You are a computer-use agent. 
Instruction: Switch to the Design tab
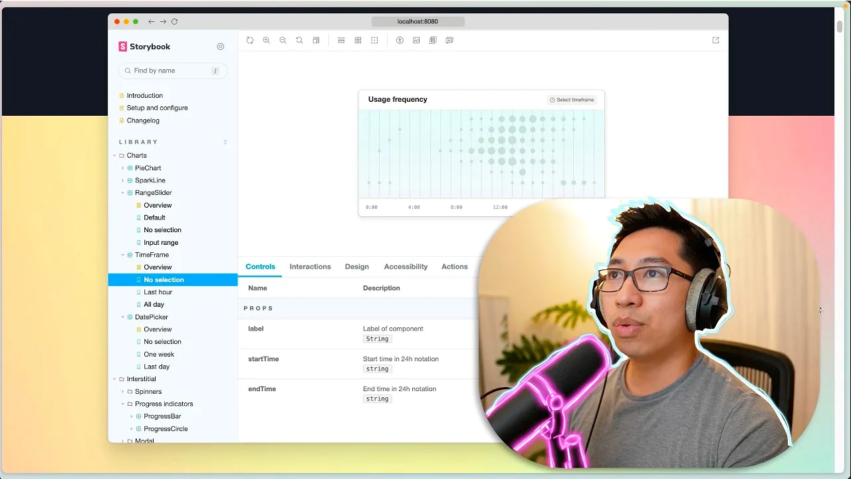[x=357, y=267]
